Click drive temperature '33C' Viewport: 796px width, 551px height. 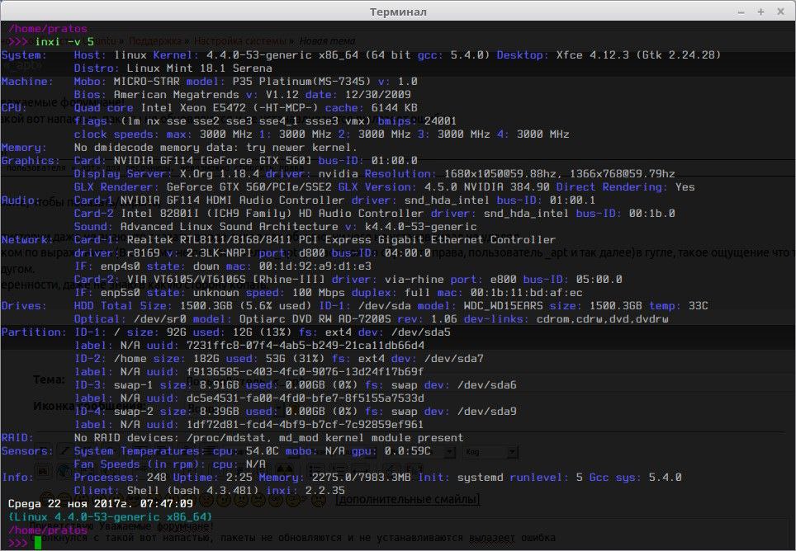[x=698, y=305]
